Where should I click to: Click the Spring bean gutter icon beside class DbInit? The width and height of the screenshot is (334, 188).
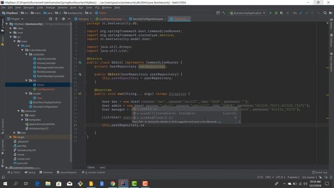tap(80, 63)
